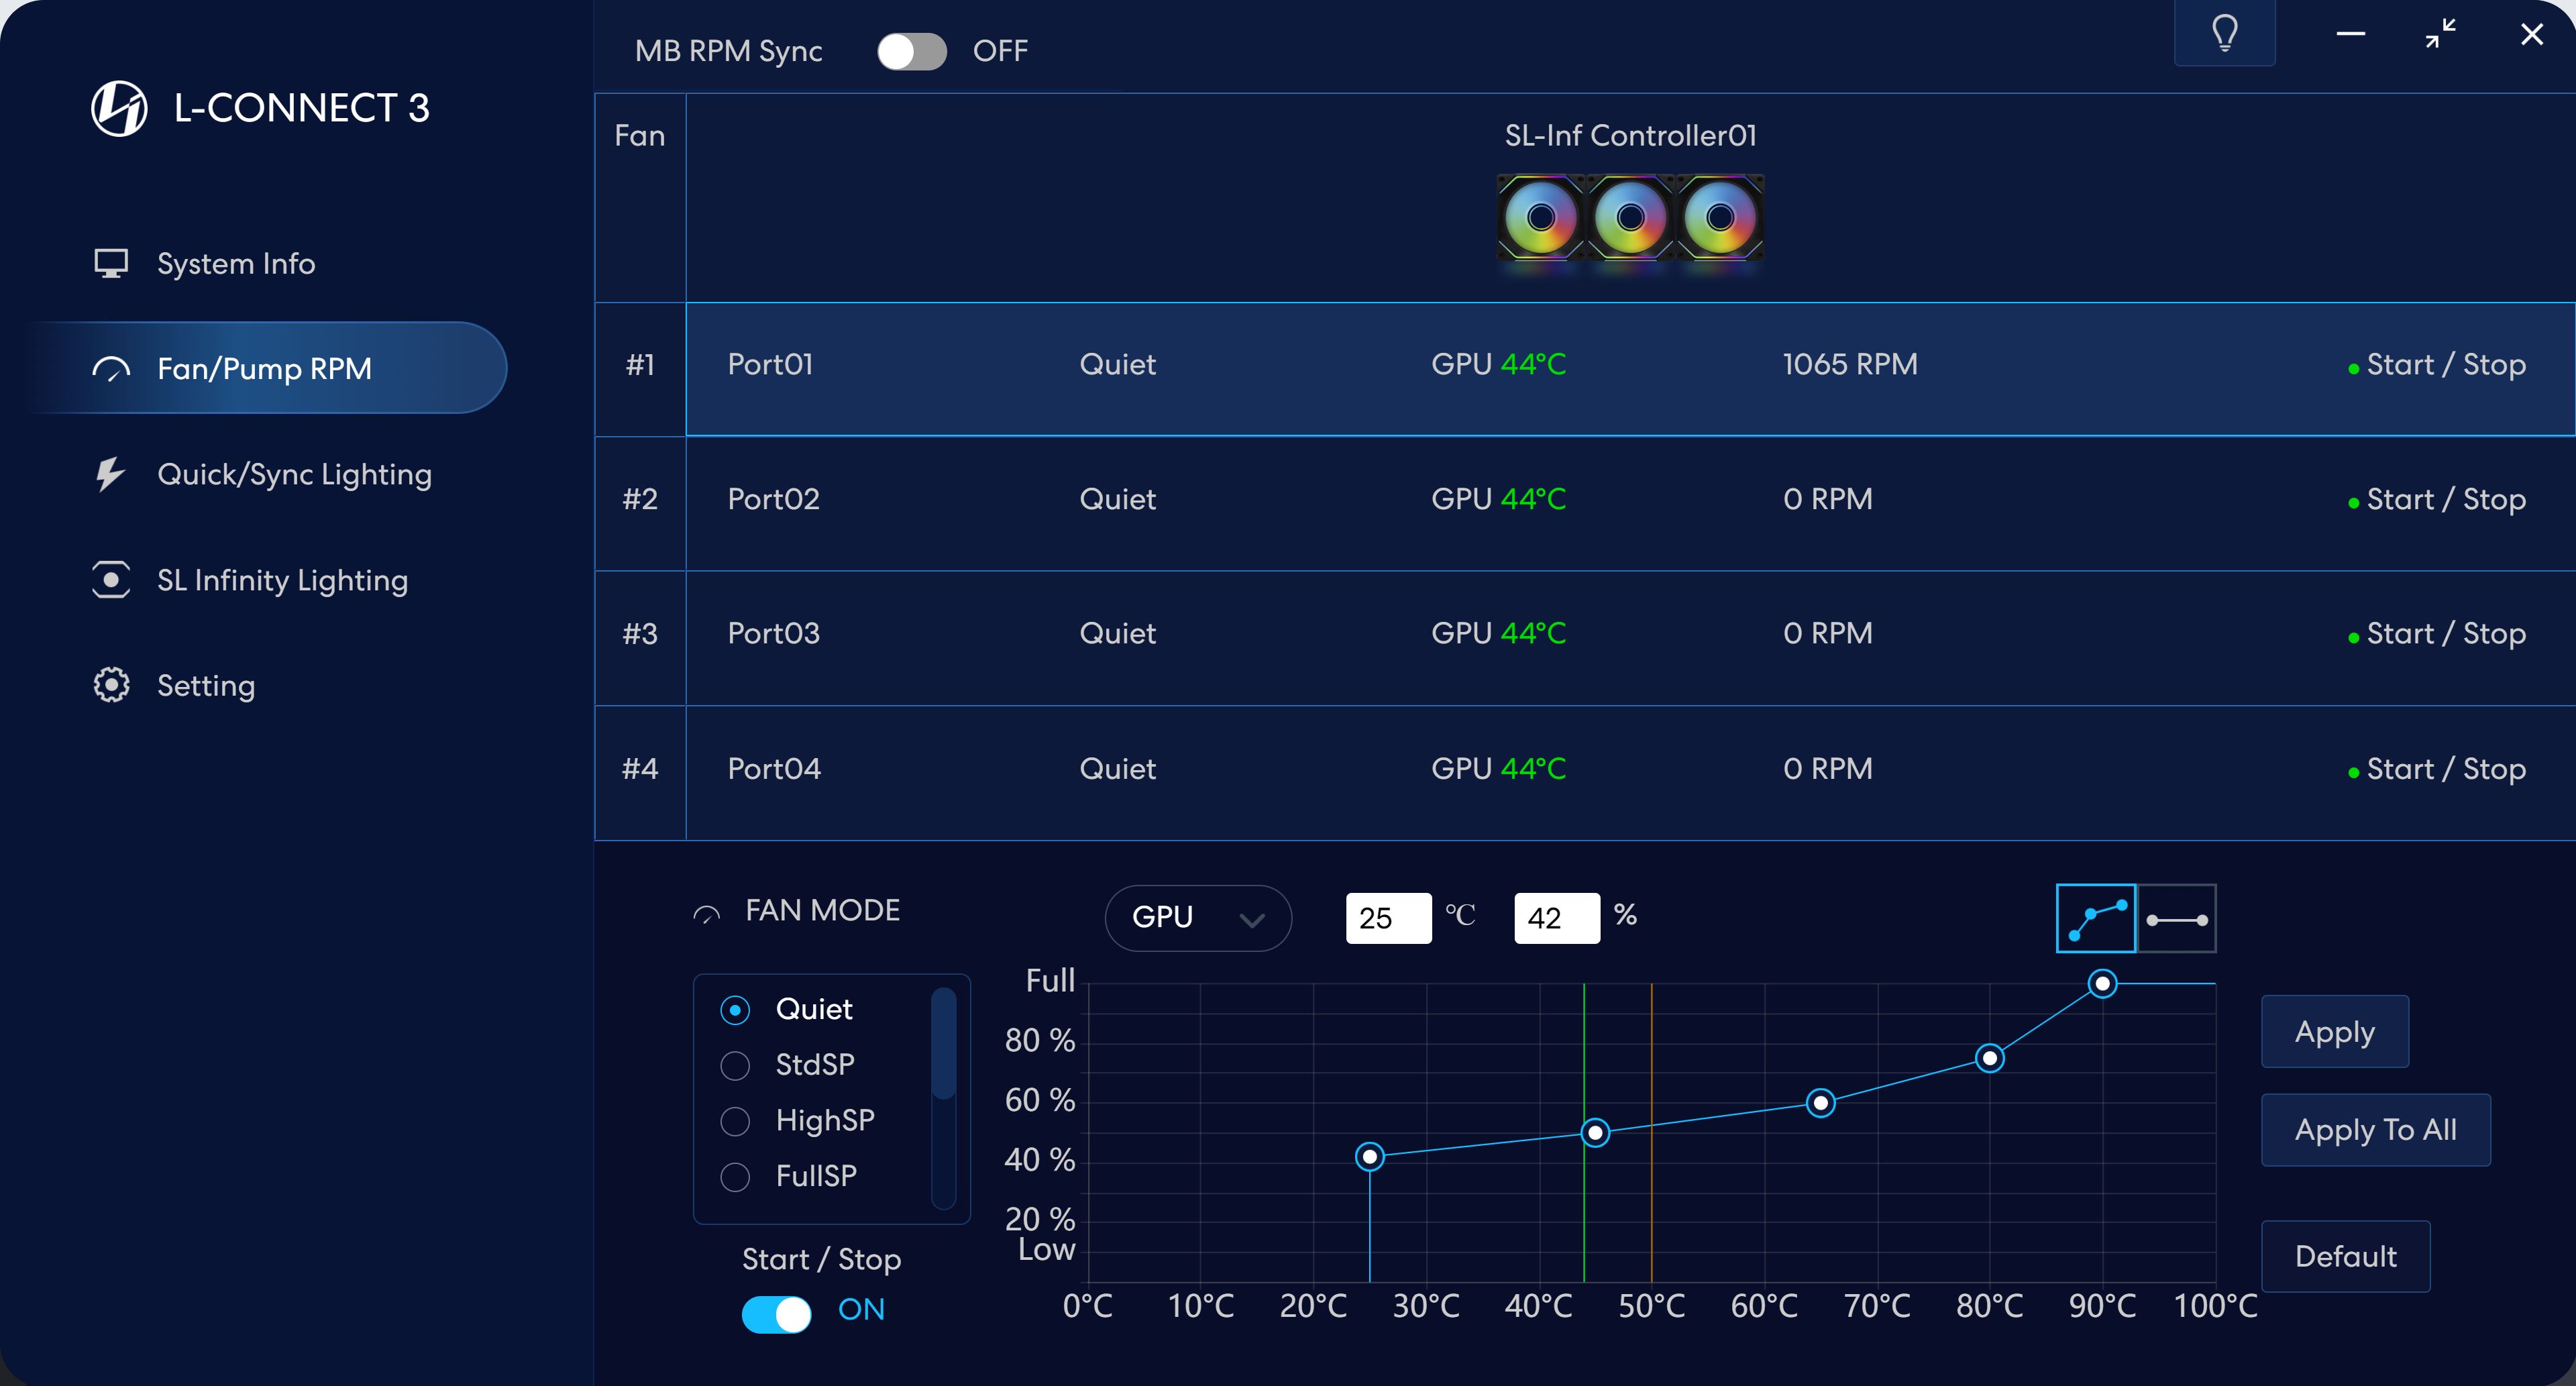Select the Quiet fan mode radio button
The image size is (2576, 1386).
coord(735,1010)
